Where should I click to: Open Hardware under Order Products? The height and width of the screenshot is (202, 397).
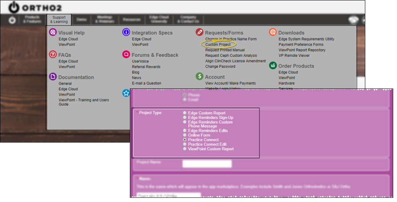point(287,83)
